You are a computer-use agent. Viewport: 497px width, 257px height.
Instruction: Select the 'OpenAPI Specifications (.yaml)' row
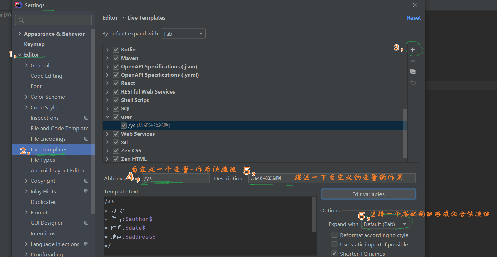(x=255, y=75)
